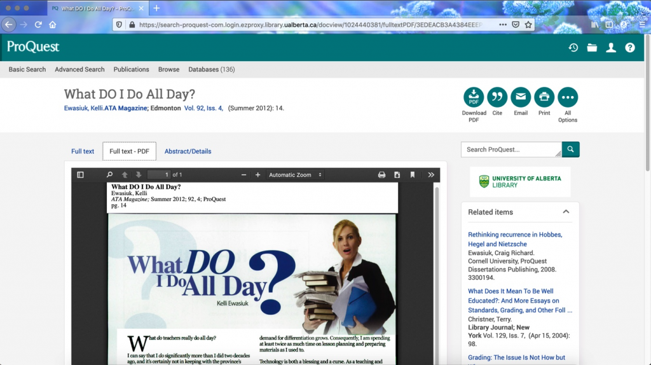Download file from PDF viewer toolbar
Screen dimensions: 651x365
click(397, 175)
